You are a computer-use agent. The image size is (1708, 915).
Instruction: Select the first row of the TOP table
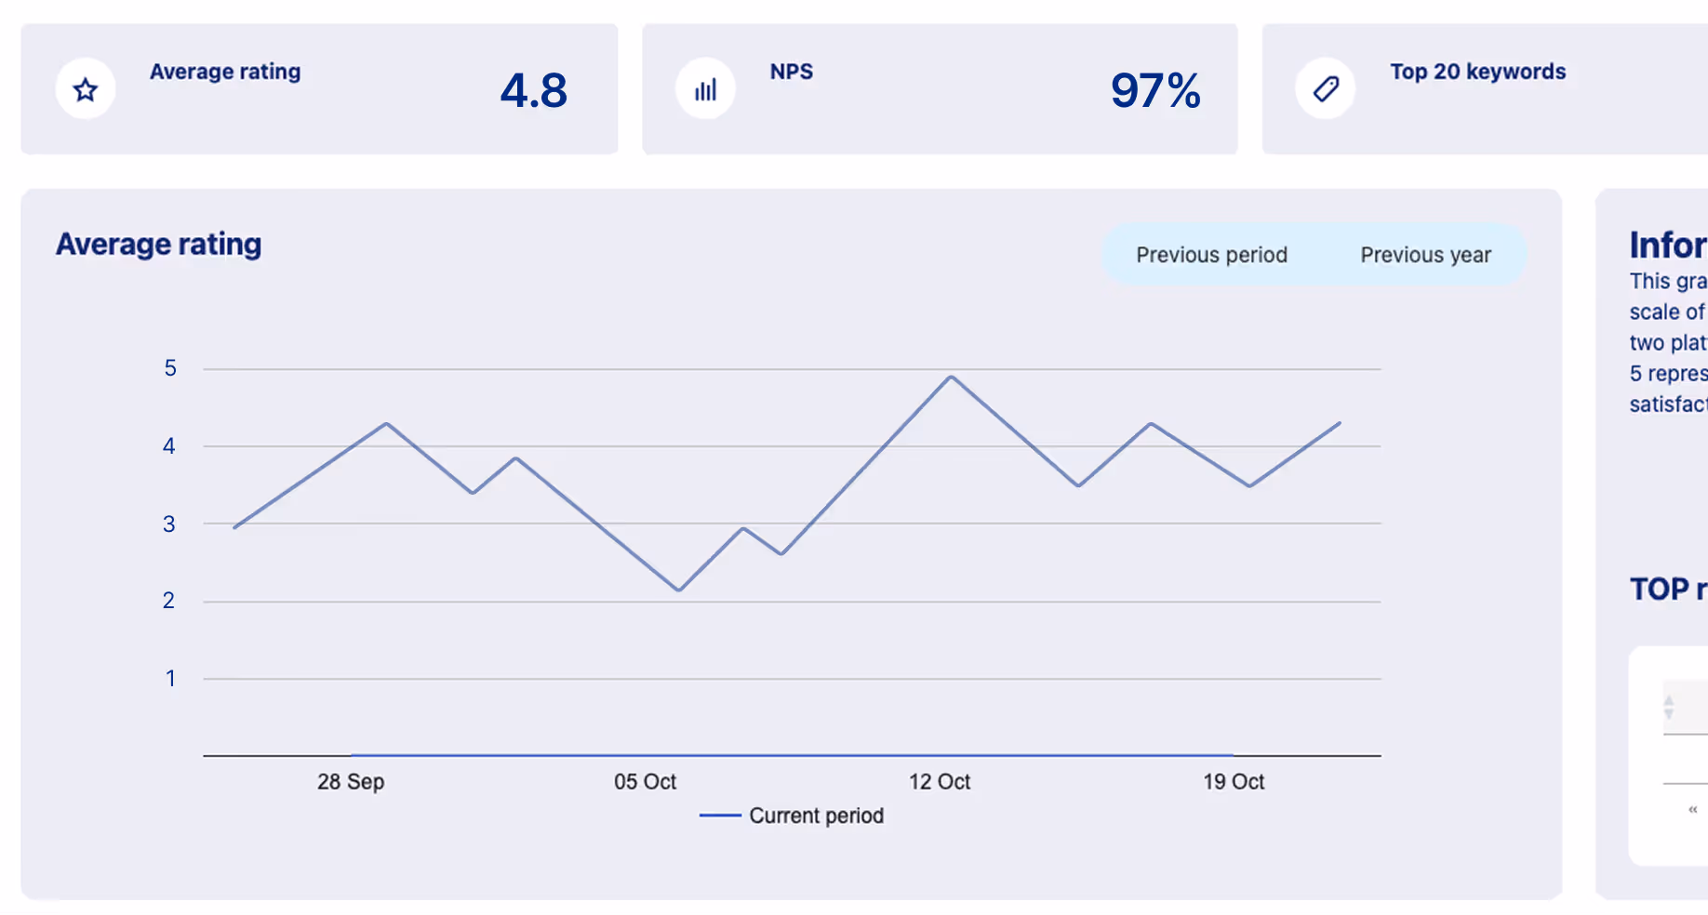(x=1675, y=758)
